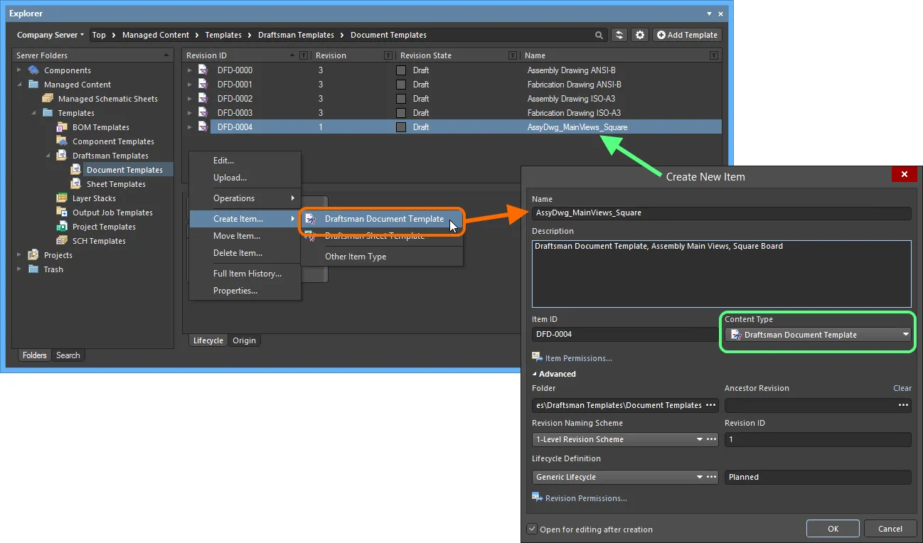Click the BOM Templates folder icon
The width and height of the screenshot is (923, 543).
pyautogui.click(x=62, y=127)
